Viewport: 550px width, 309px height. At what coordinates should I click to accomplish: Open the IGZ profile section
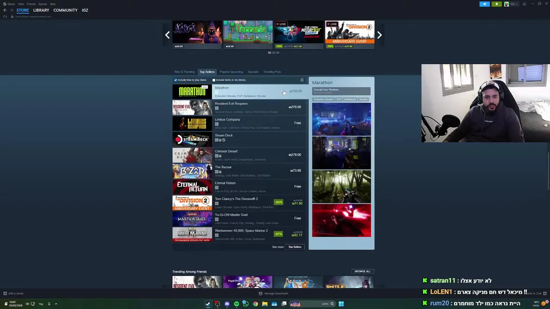tap(85, 10)
